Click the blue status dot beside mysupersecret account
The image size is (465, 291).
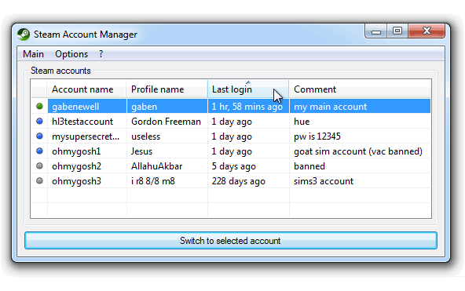pyautogui.click(x=39, y=136)
